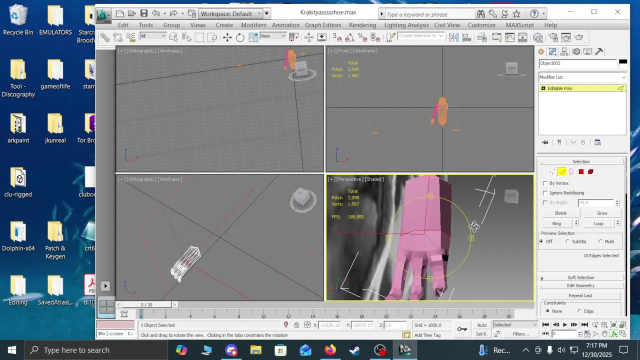Viewport: 640px width, 360px height.
Task: Collapse the Edit Geometry rollout
Action: [x=580, y=285]
